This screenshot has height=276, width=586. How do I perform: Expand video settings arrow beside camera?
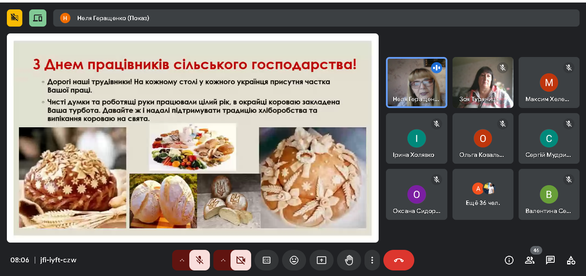pyautogui.click(x=222, y=260)
